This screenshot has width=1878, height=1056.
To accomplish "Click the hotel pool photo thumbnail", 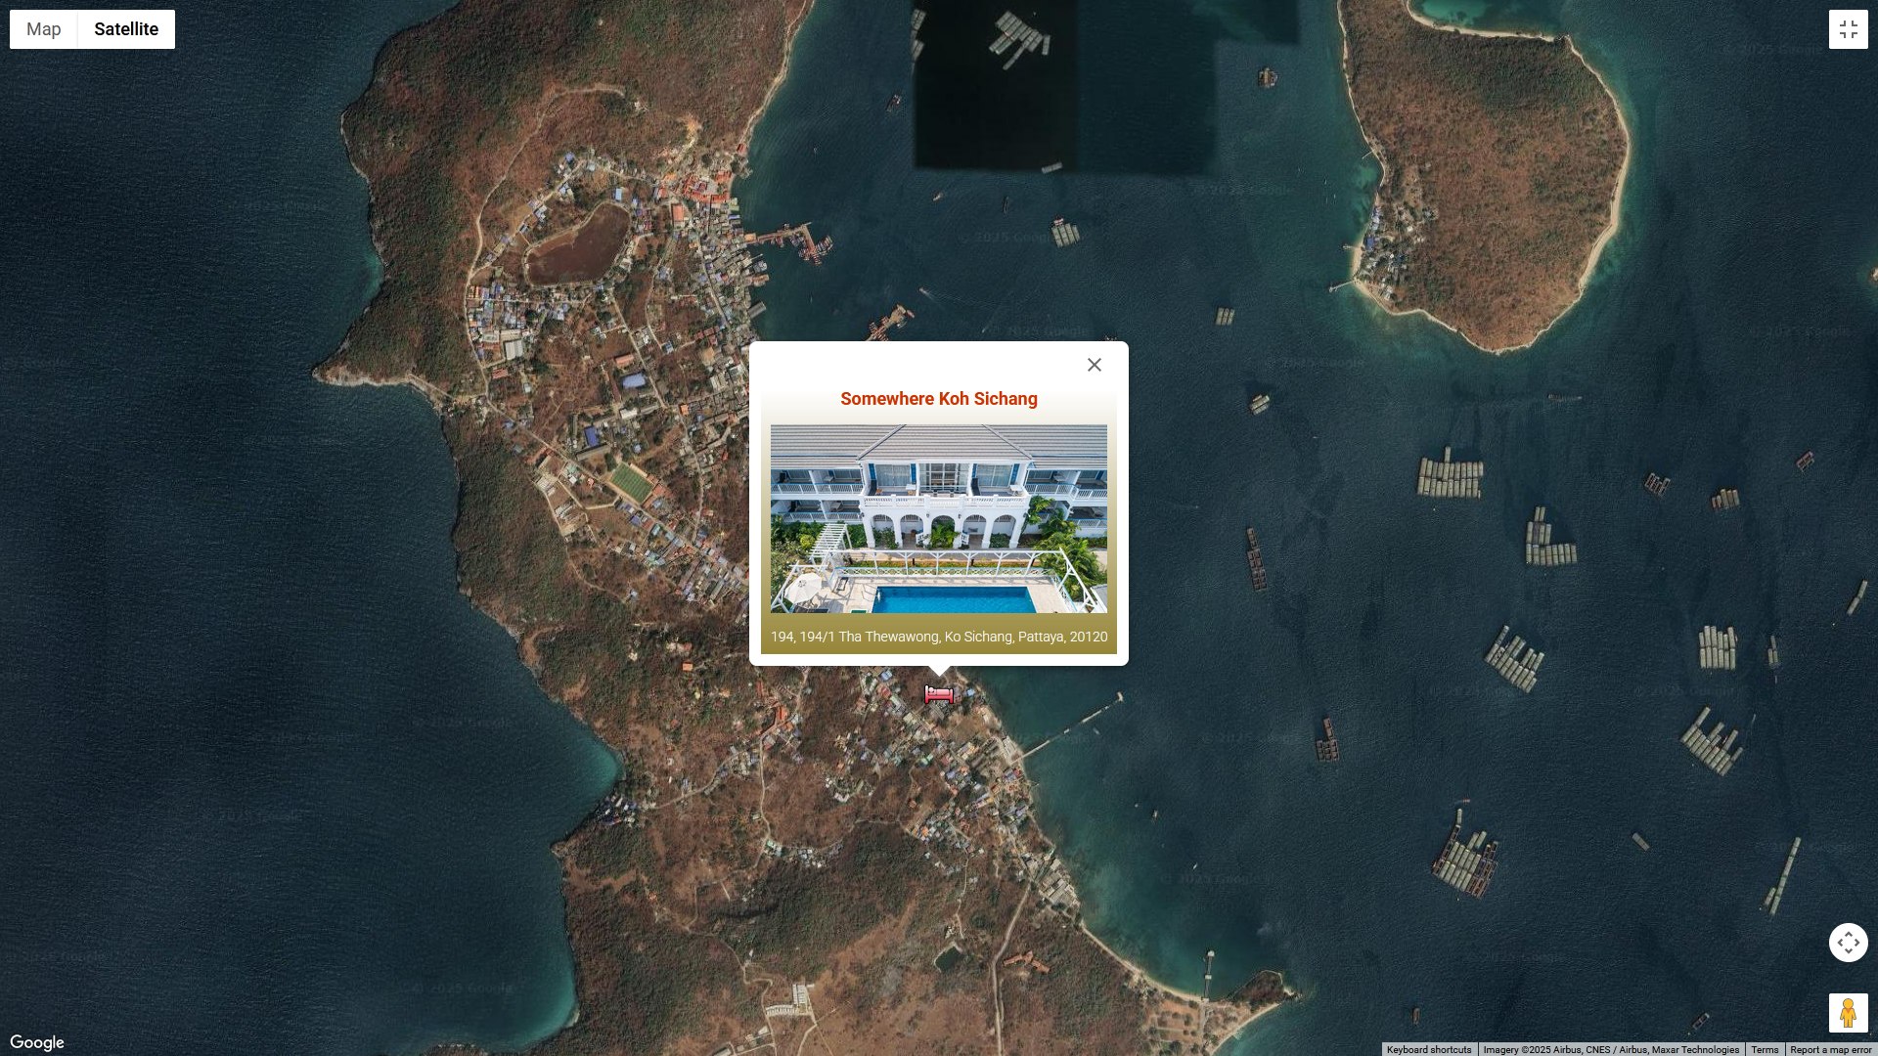I will click(x=938, y=518).
